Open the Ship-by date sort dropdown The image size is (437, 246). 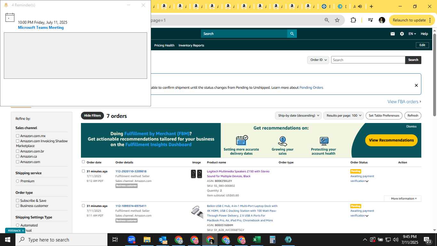[298, 116]
